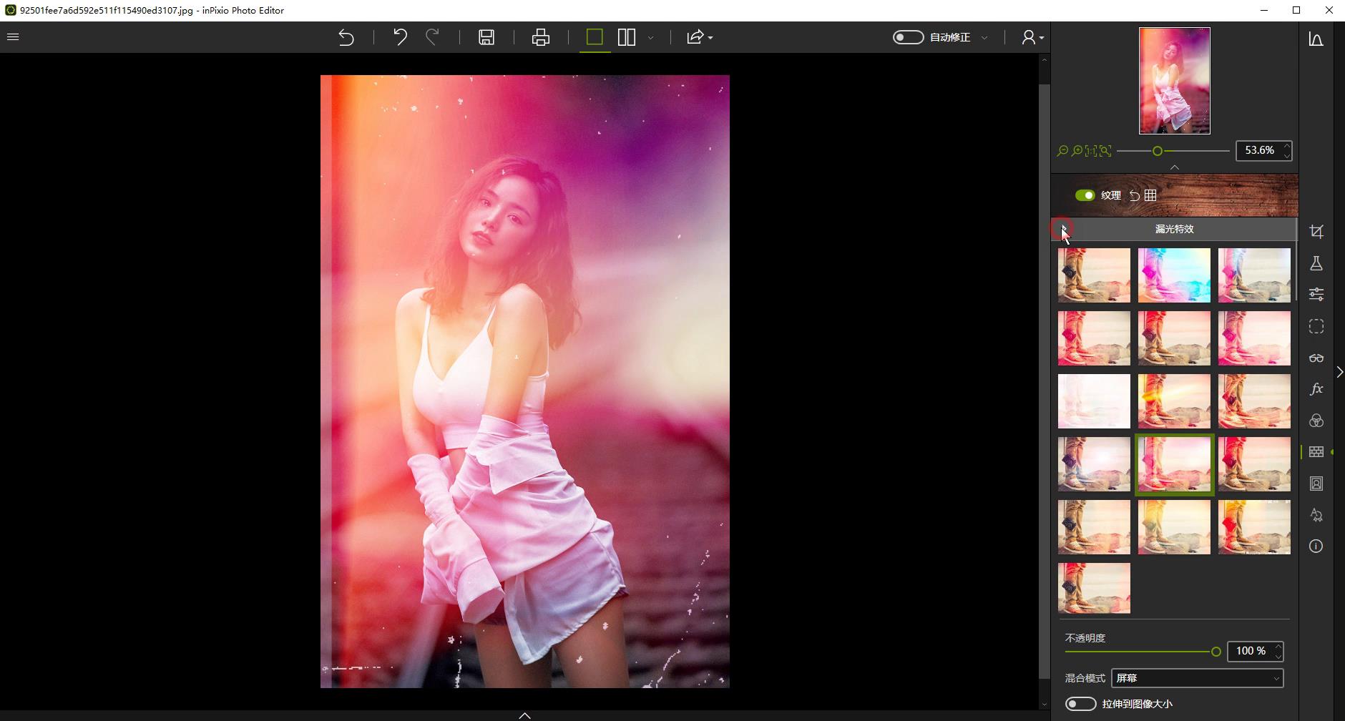
Task: Apply the nearly white light leak preset
Action: [1095, 401]
